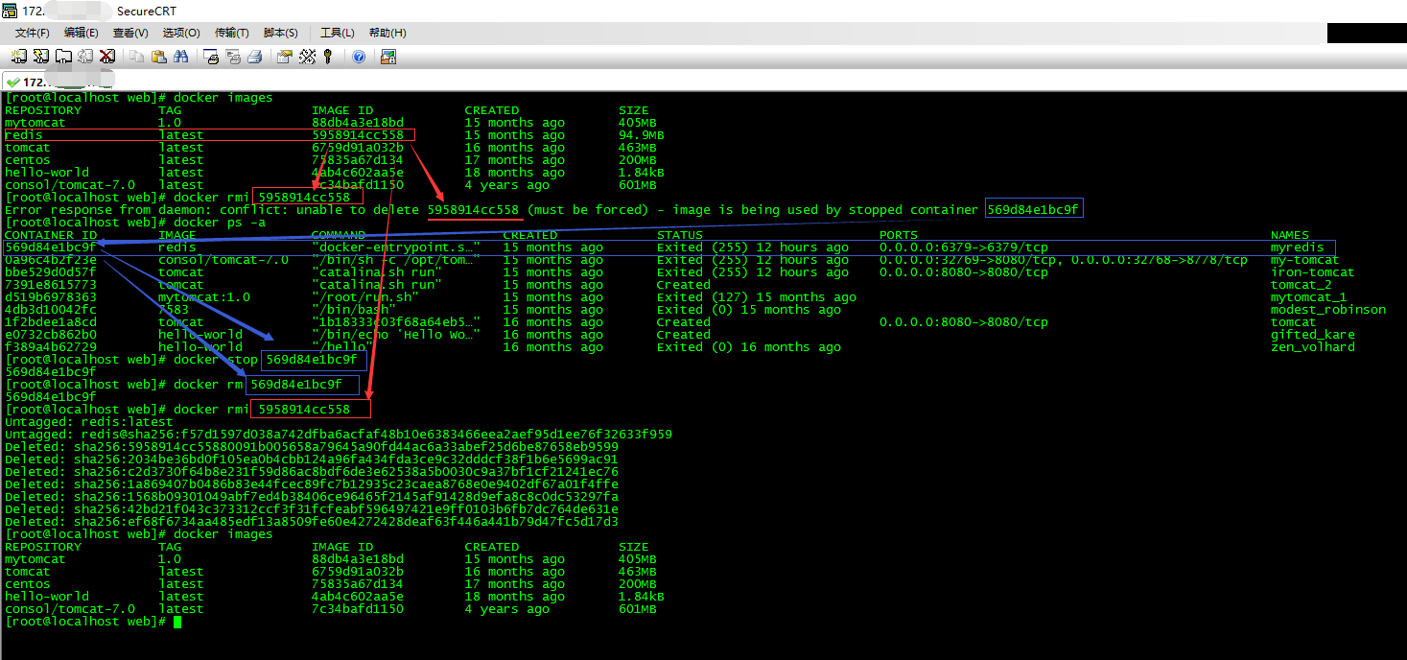The image size is (1407, 660).
Task: Click container ID d519b6978363
Action: tap(51, 297)
